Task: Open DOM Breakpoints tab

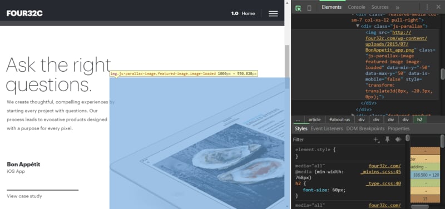Action: coord(365,128)
